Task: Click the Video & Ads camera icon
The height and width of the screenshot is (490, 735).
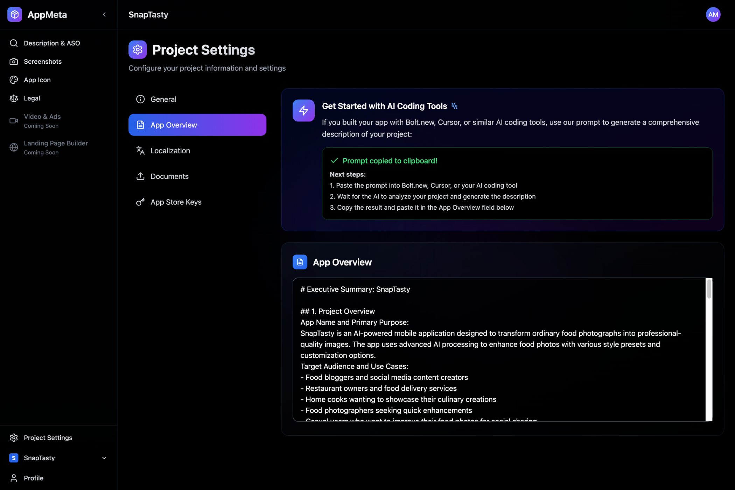Action: click(x=14, y=121)
